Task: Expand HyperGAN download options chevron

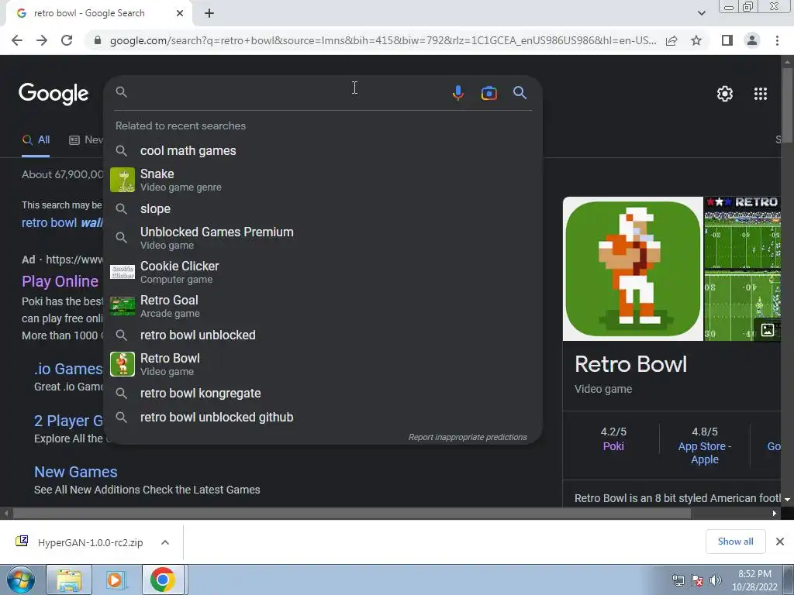Action: point(165,542)
